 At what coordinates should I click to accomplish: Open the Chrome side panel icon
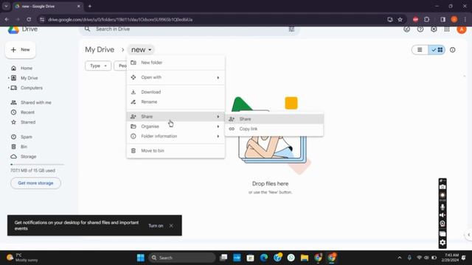pos(442,20)
